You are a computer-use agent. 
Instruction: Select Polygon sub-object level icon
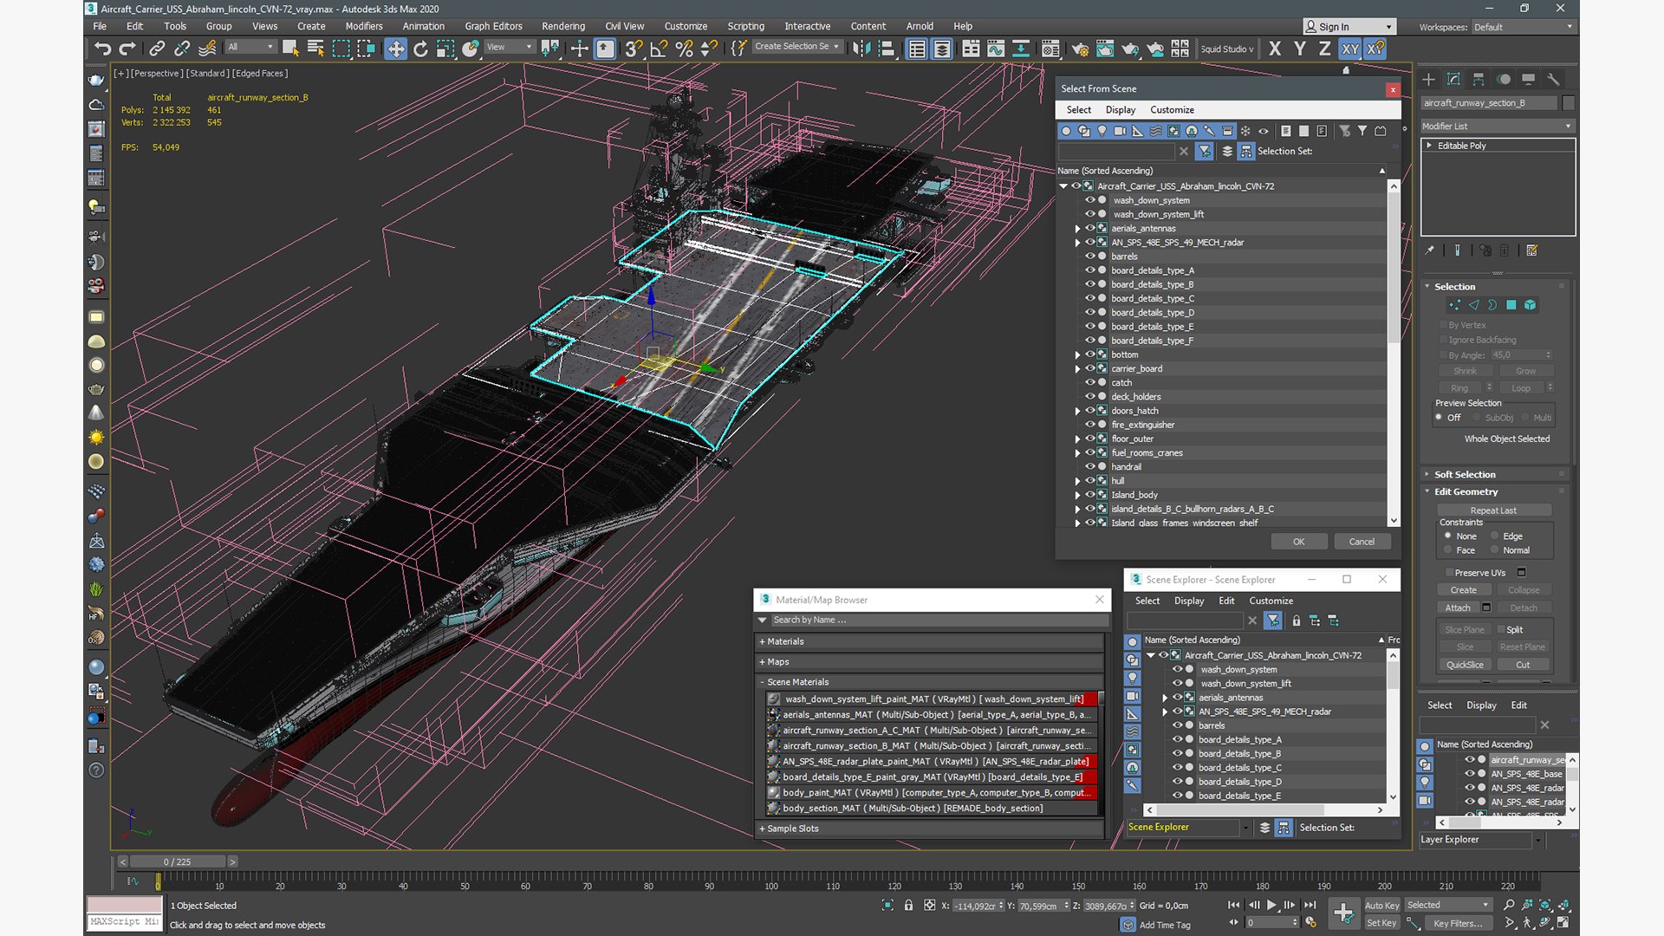pos(1511,305)
